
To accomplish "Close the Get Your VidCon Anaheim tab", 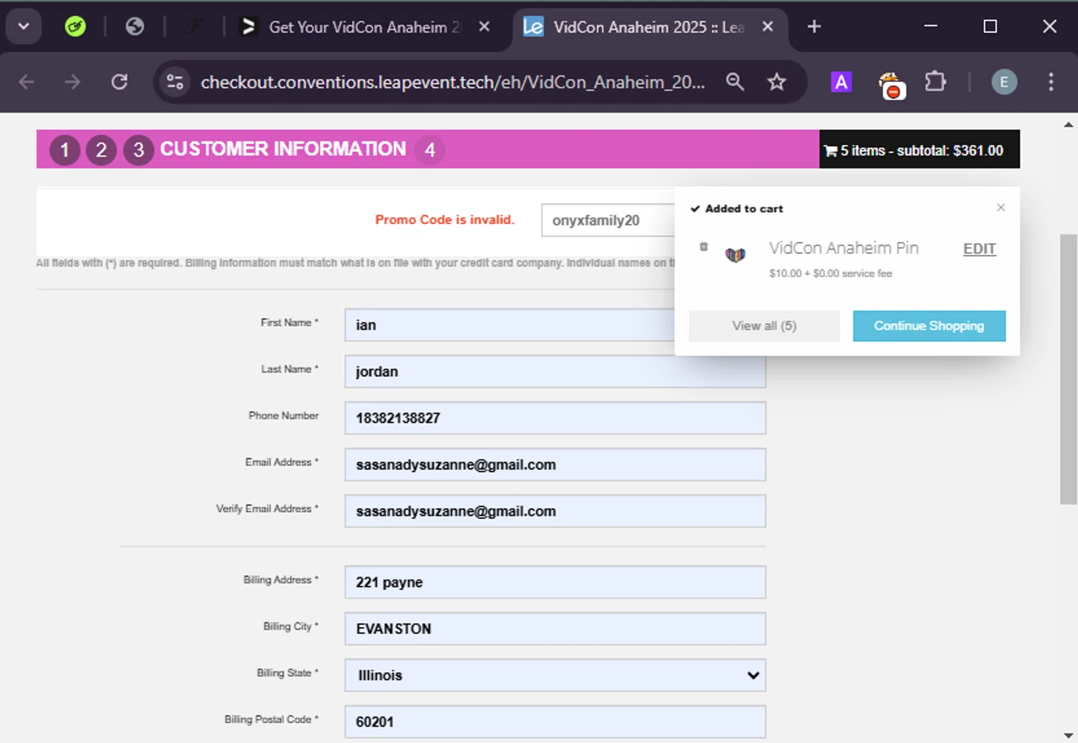I will [x=484, y=27].
